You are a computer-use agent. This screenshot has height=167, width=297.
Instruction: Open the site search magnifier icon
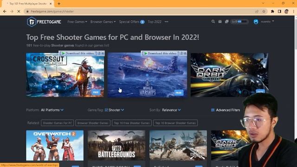213,22
